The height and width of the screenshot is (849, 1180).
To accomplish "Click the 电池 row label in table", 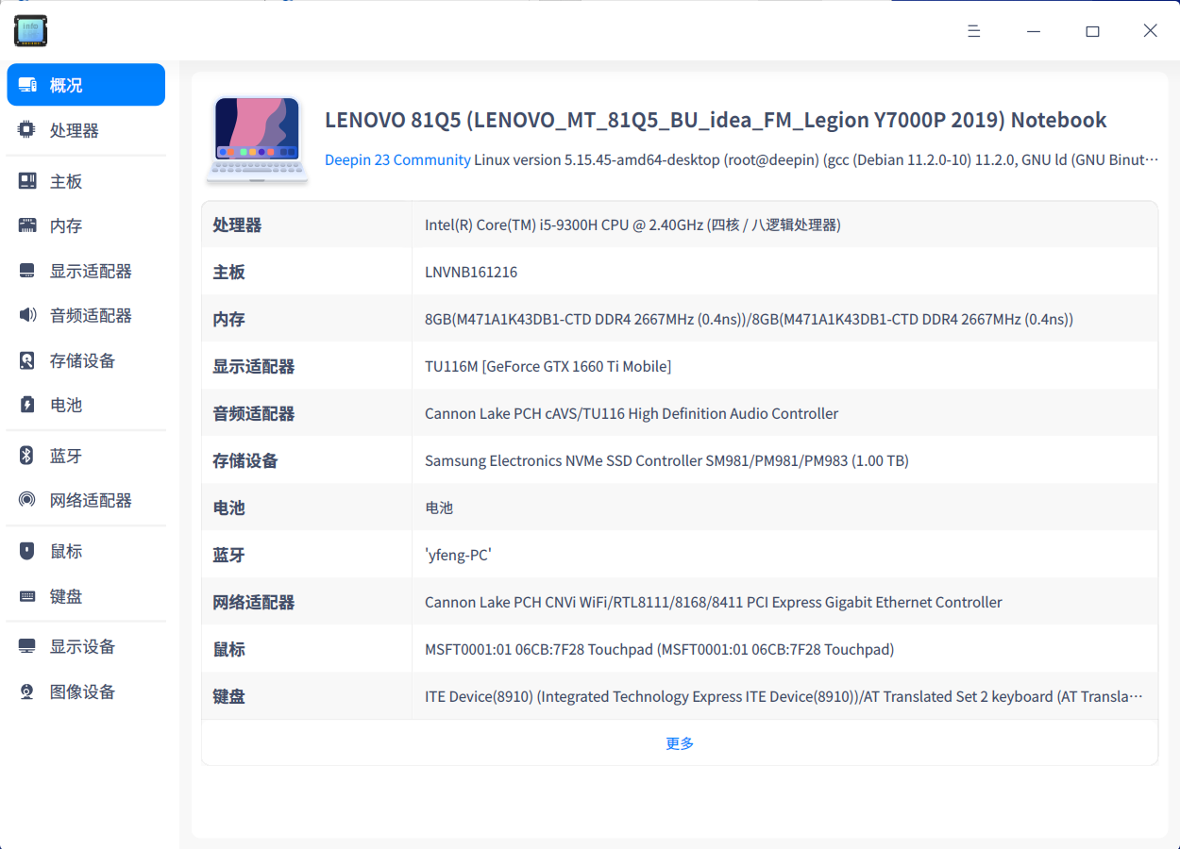I will (x=228, y=508).
